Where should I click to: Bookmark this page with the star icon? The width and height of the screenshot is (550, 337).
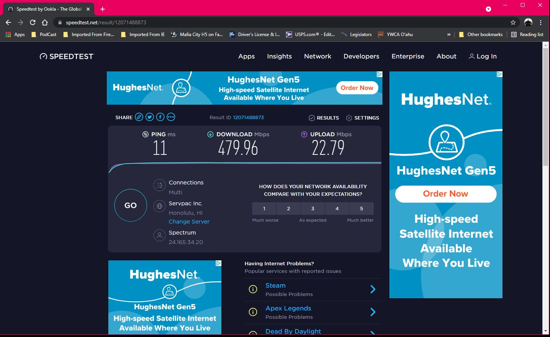click(x=513, y=22)
